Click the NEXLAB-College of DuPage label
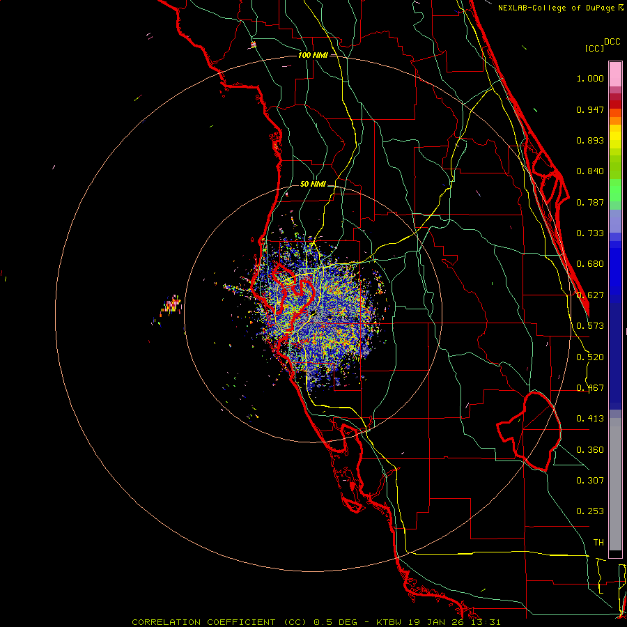This screenshot has width=627, height=627. [x=556, y=8]
